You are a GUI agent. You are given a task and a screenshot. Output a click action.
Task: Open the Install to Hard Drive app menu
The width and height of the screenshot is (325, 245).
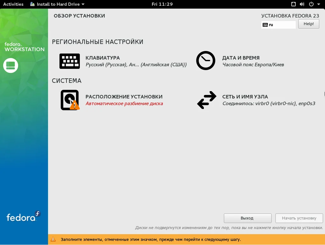click(x=57, y=4)
